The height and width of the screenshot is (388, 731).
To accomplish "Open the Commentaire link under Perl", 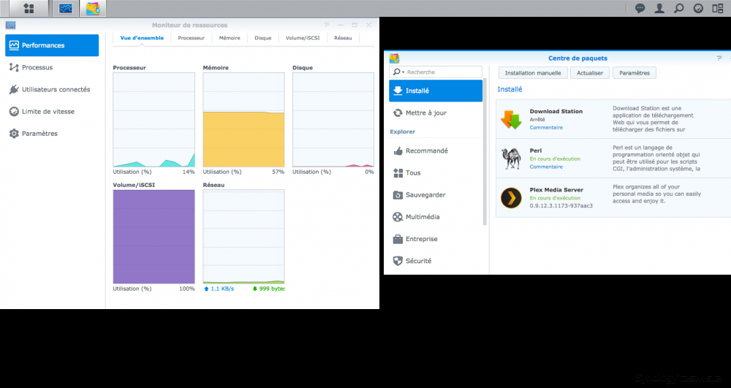I will click(546, 167).
